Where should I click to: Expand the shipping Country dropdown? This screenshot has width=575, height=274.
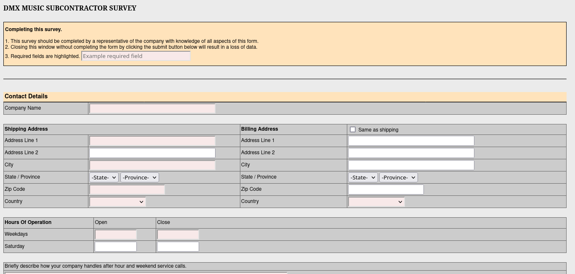point(117,202)
